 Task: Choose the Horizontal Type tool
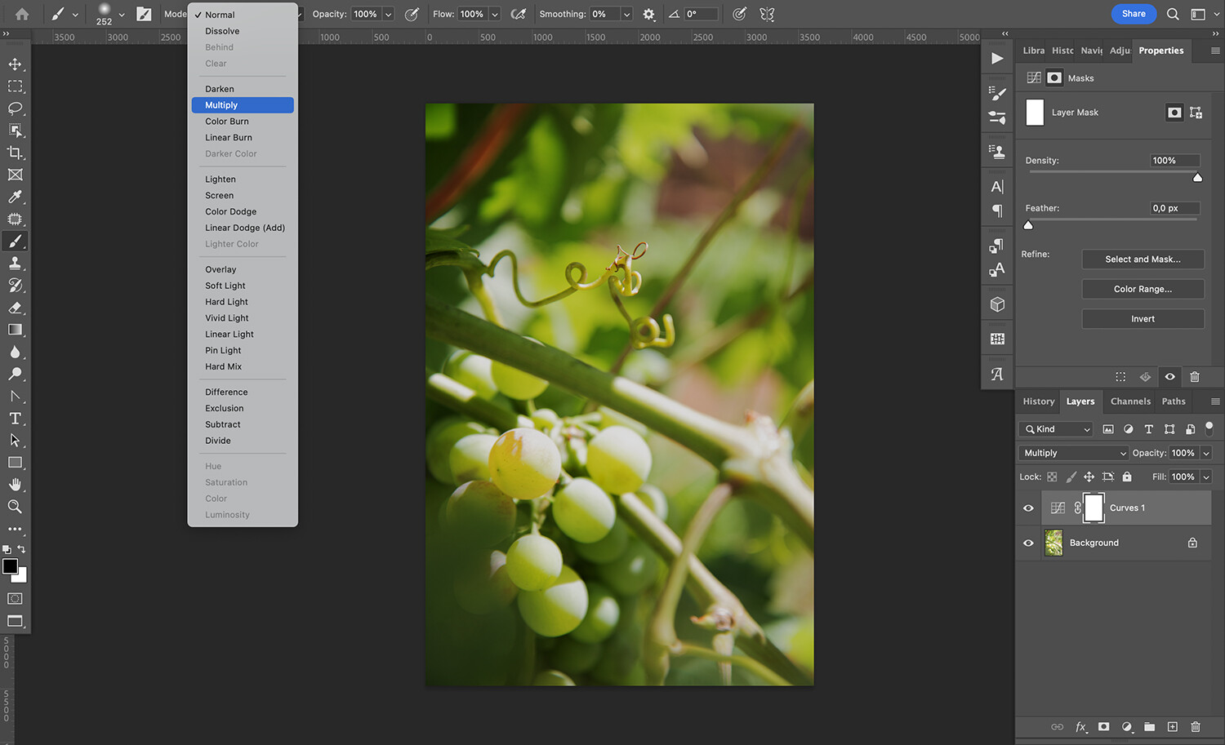(x=15, y=419)
